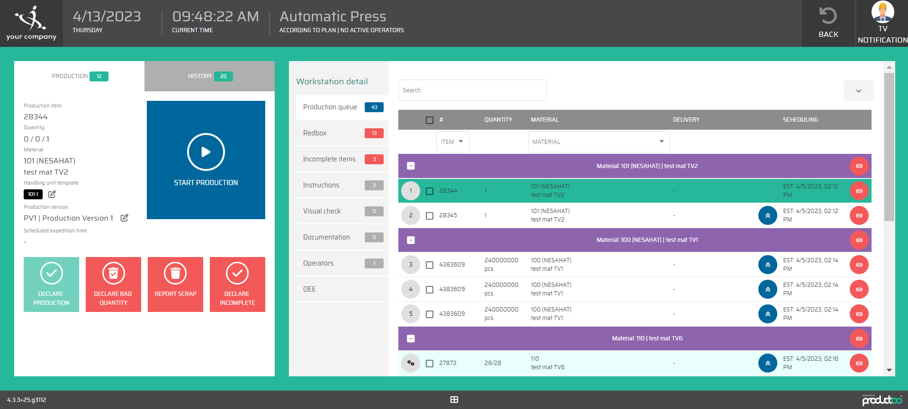Click the Back arrow icon
The image size is (908, 409).
coord(828,16)
